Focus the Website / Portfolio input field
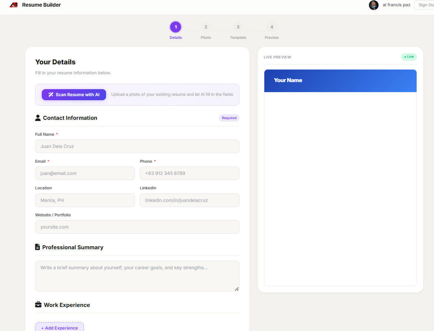 137,227
